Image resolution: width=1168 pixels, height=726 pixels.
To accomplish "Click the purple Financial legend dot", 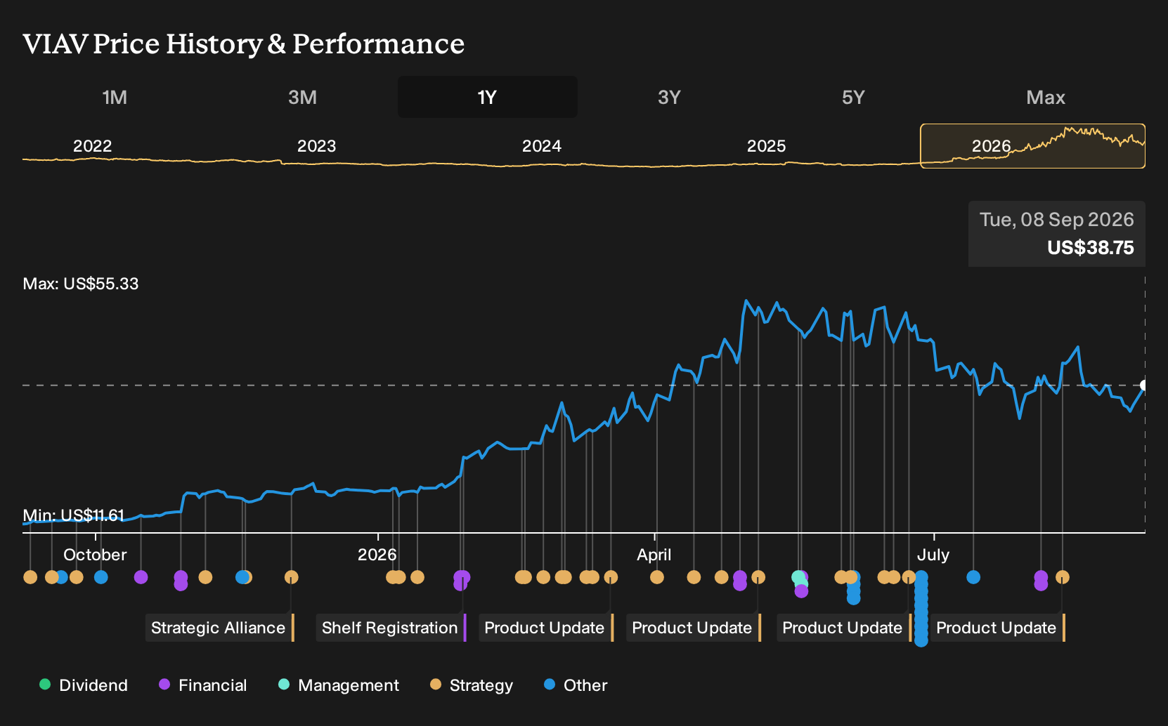I will (164, 685).
